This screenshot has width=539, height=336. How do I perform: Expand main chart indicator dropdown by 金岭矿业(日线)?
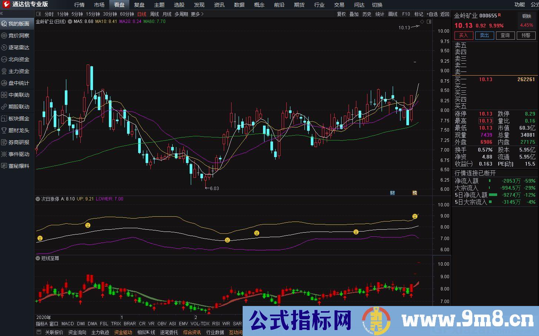click(70, 21)
